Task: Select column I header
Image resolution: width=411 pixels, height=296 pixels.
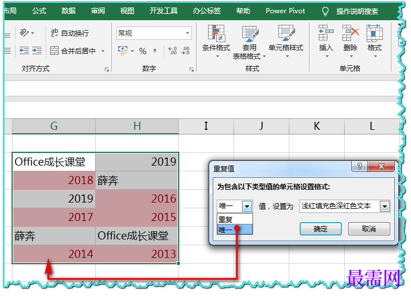Action: point(206,126)
